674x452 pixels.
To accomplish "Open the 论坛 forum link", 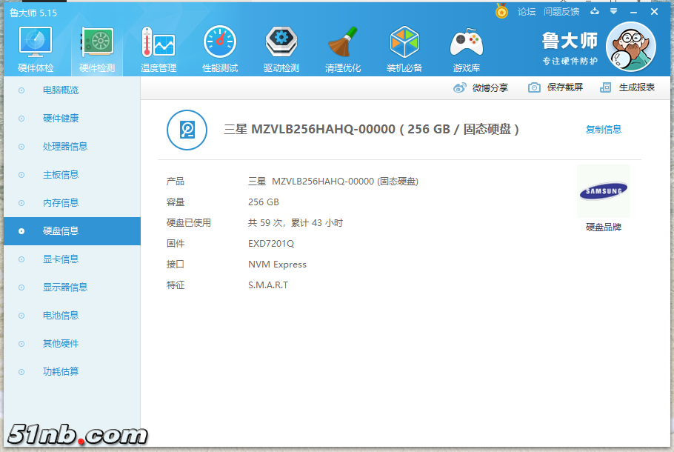I will (x=527, y=12).
